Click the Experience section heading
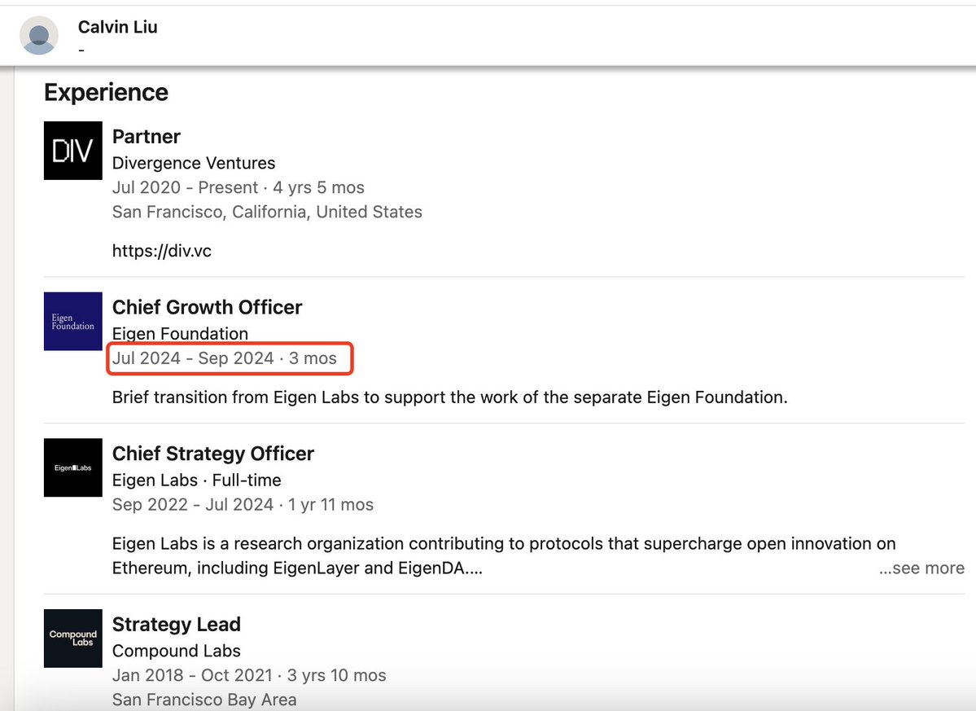 106,93
